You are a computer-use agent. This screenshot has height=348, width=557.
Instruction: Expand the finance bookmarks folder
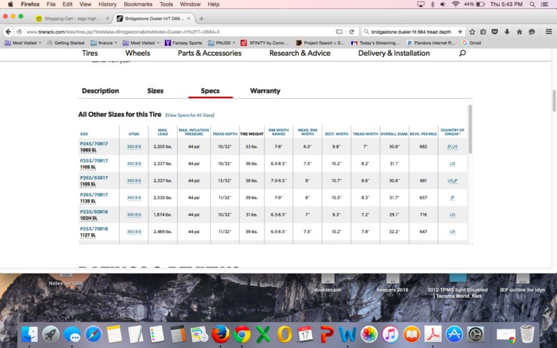point(104,42)
